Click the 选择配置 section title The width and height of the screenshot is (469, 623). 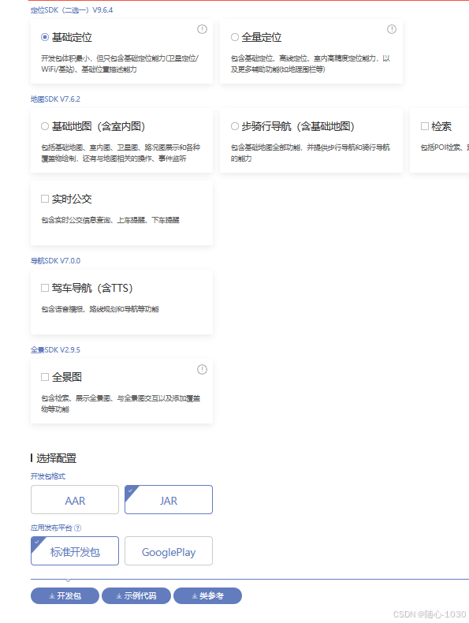point(56,458)
